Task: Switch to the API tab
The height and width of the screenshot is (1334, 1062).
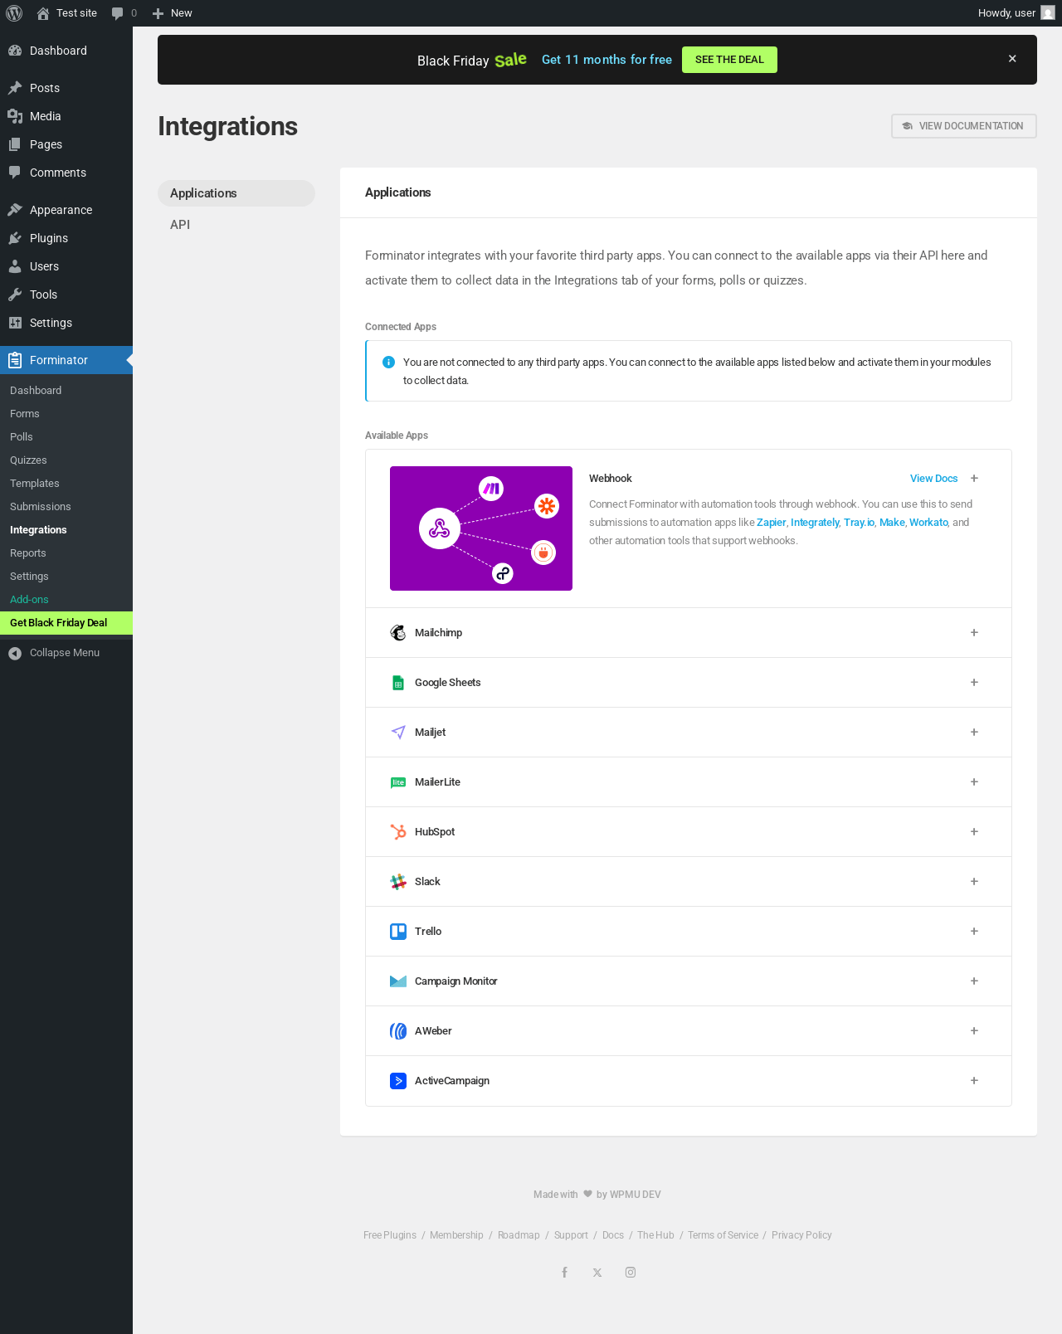Action: [180, 225]
